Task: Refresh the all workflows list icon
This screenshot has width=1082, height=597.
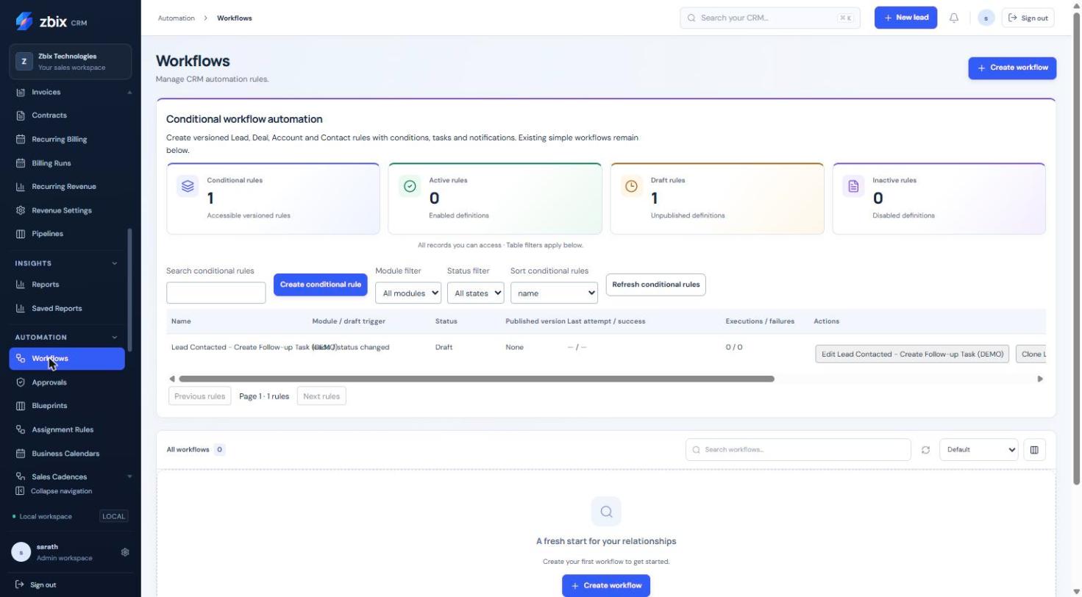Action: click(x=925, y=450)
